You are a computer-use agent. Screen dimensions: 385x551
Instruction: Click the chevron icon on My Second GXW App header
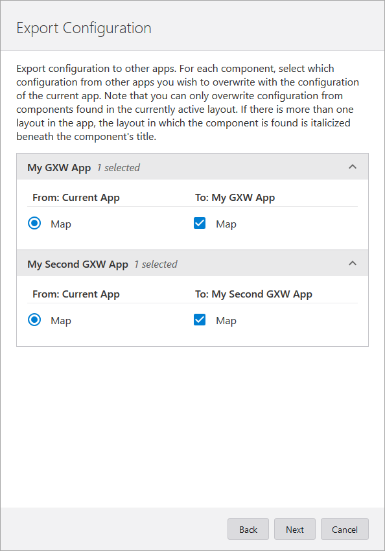[353, 264]
